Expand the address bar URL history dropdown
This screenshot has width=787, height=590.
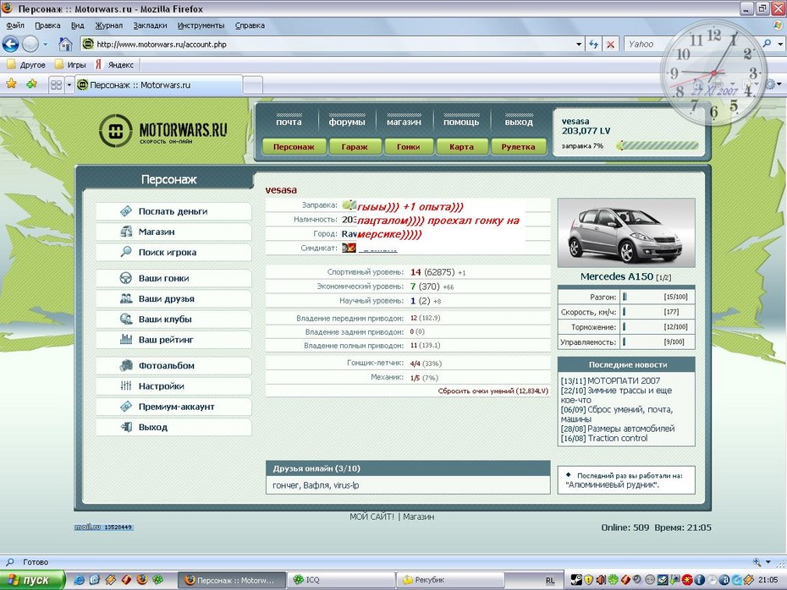(579, 44)
